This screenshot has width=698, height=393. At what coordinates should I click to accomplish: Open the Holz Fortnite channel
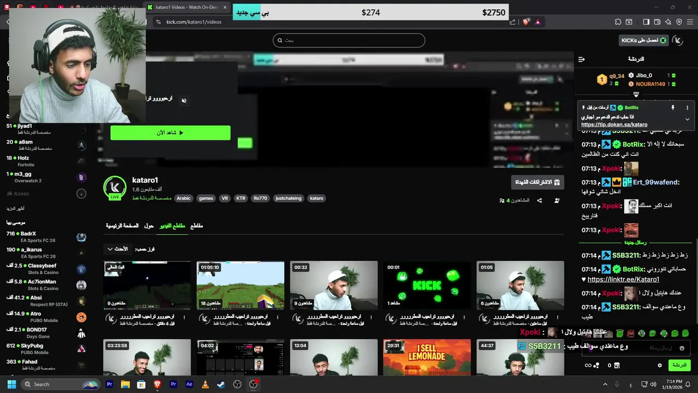[46, 161]
